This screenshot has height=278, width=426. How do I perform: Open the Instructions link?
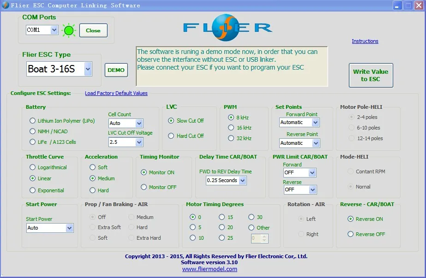(365, 41)
